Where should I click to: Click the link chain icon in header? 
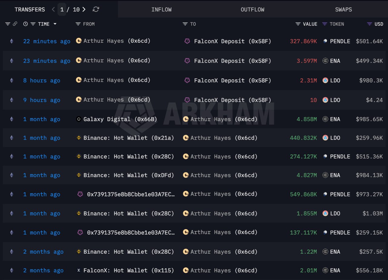tap(15, 24)
